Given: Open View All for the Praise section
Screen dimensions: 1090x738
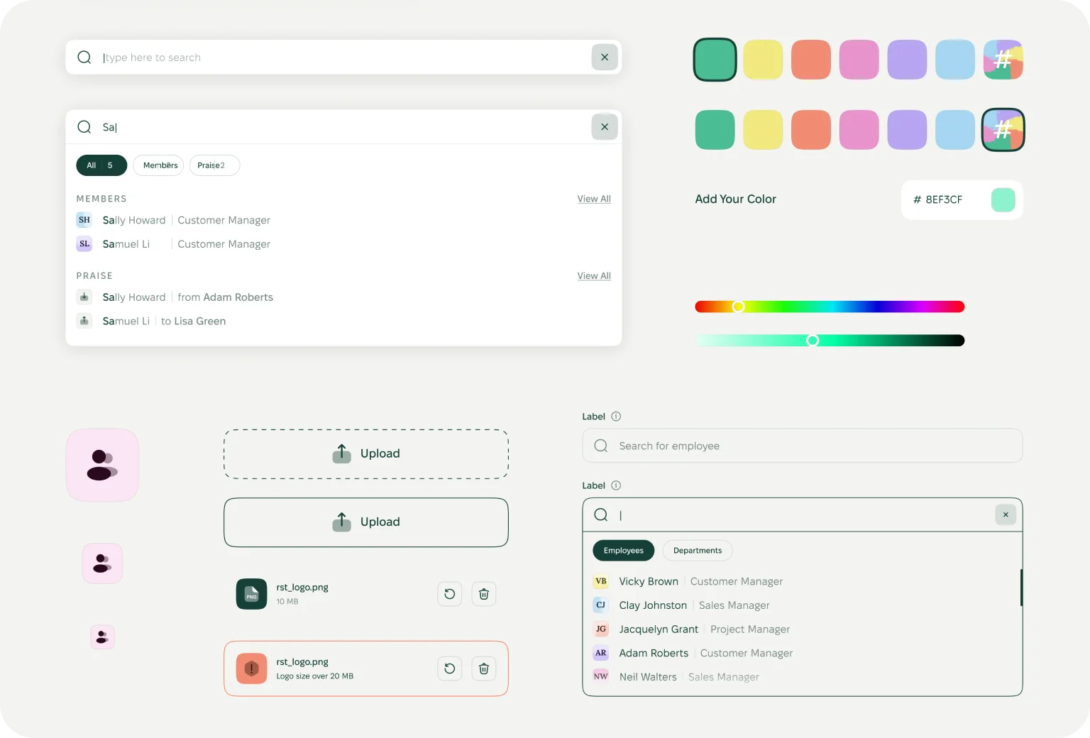Looking at the screenshot, I should pyautogui.click(x=594, y=275).
